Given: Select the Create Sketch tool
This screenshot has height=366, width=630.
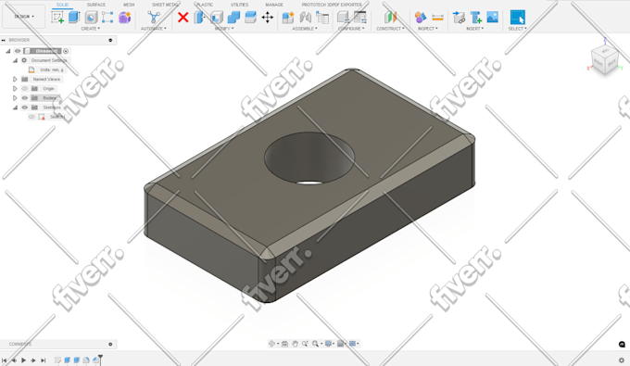Looking at the screenshot, I should pyautogui.click(x=57, y=18).
